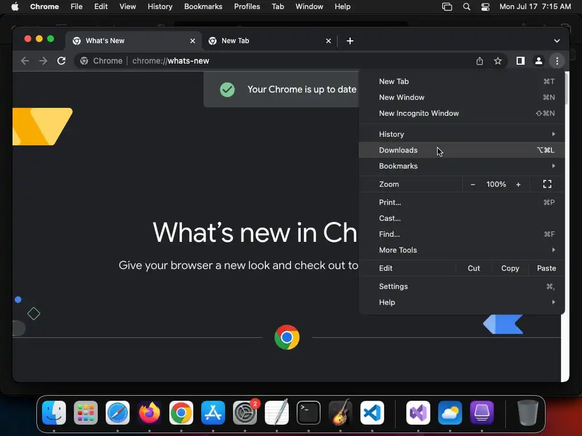Choose New Incognito Window
This screenshot has height=436, width=582.
point(462,114)
